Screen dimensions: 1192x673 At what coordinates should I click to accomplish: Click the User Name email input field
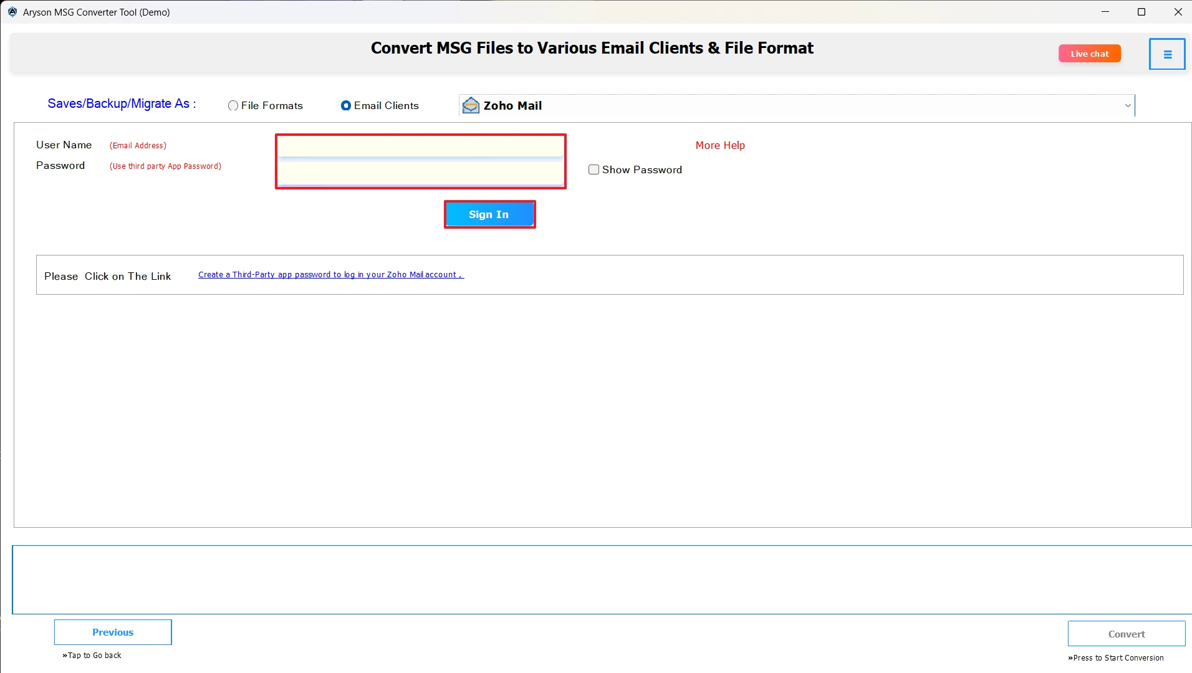(421, 148)
